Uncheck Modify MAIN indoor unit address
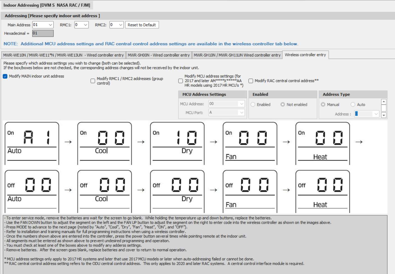This screenshot has width=395, height=274. (5, 76)
